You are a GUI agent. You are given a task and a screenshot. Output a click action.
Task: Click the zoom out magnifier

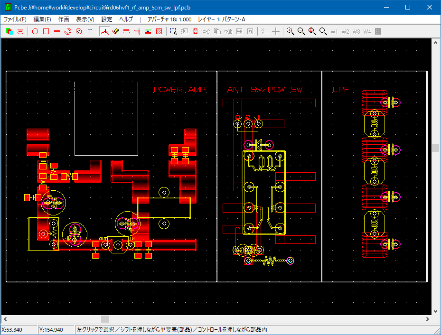(x=301, y=31)
